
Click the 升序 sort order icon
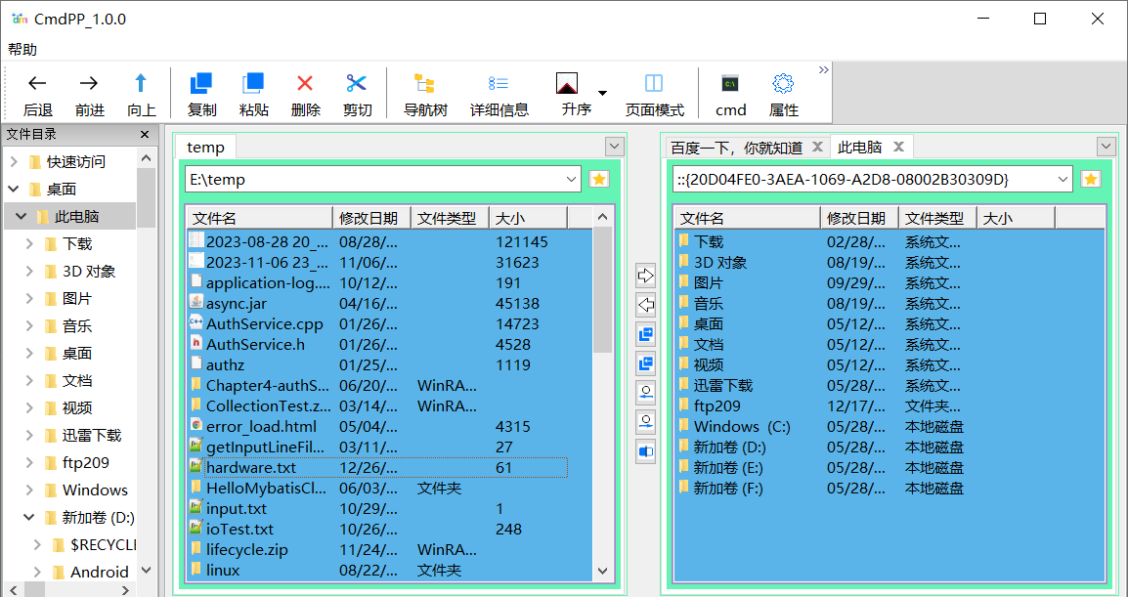[567, 83]
